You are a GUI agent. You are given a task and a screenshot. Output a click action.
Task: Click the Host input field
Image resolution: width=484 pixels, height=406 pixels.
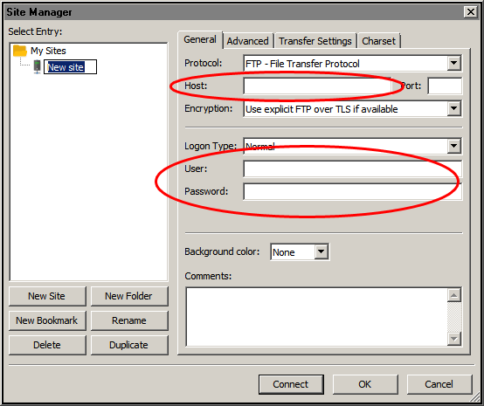tap(318, 86)
